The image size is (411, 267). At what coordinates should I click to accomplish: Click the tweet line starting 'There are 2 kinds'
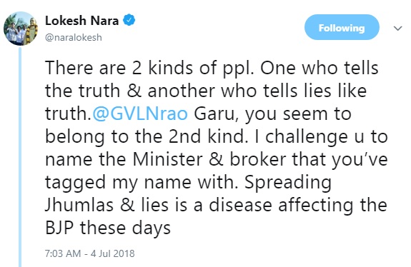[212, 68]
